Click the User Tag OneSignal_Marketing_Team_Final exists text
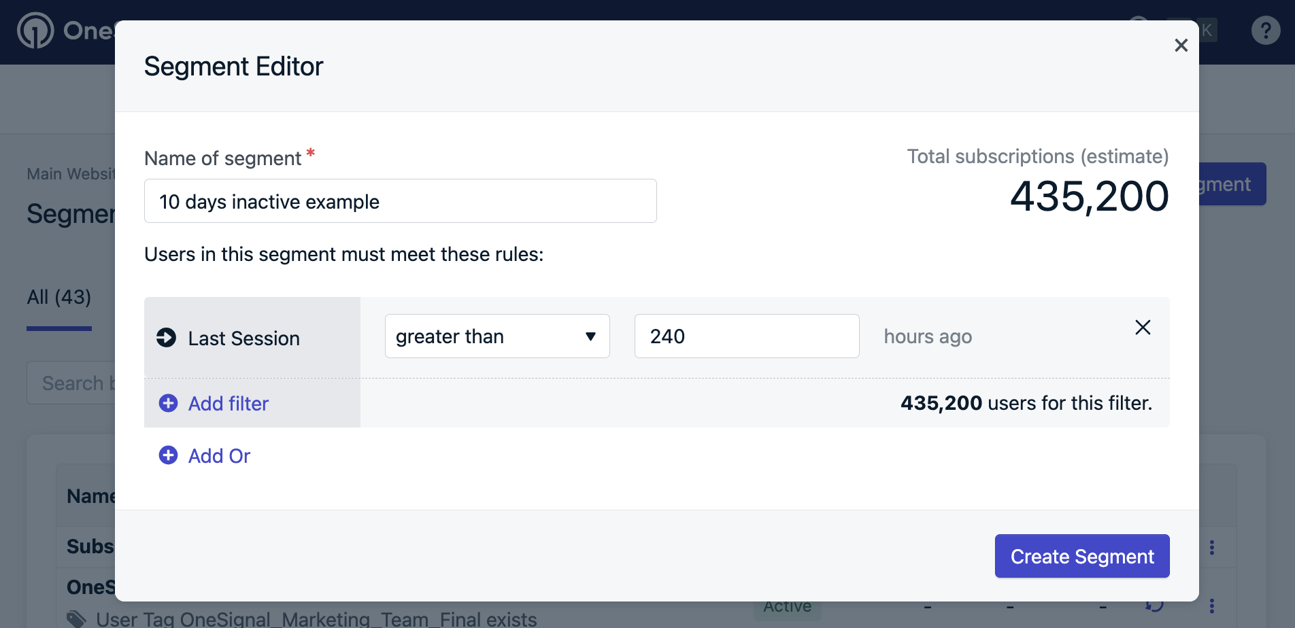 [316, 619]
